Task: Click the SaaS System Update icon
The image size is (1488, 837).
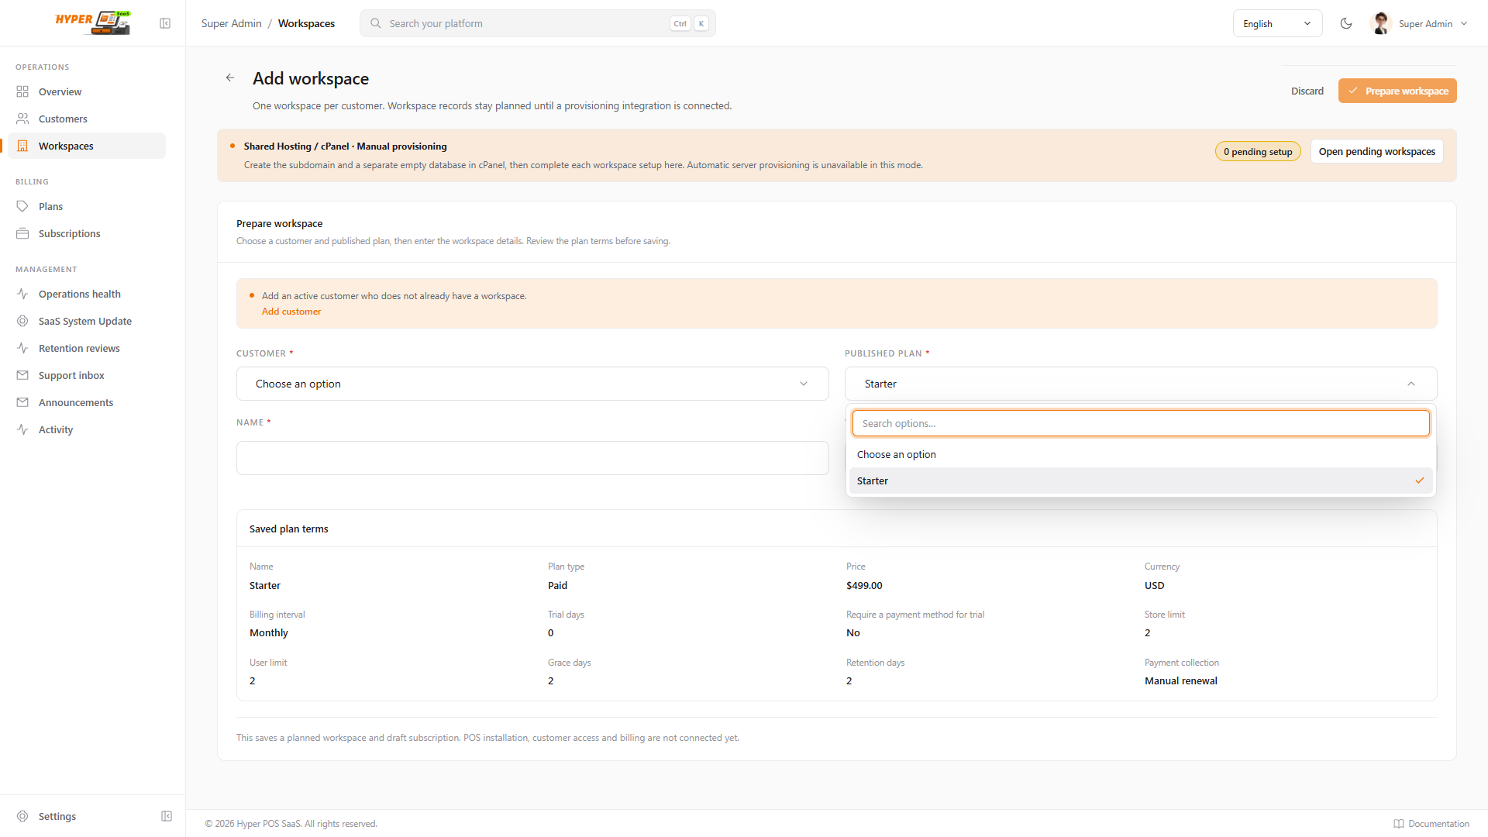Action: [22, 321]
